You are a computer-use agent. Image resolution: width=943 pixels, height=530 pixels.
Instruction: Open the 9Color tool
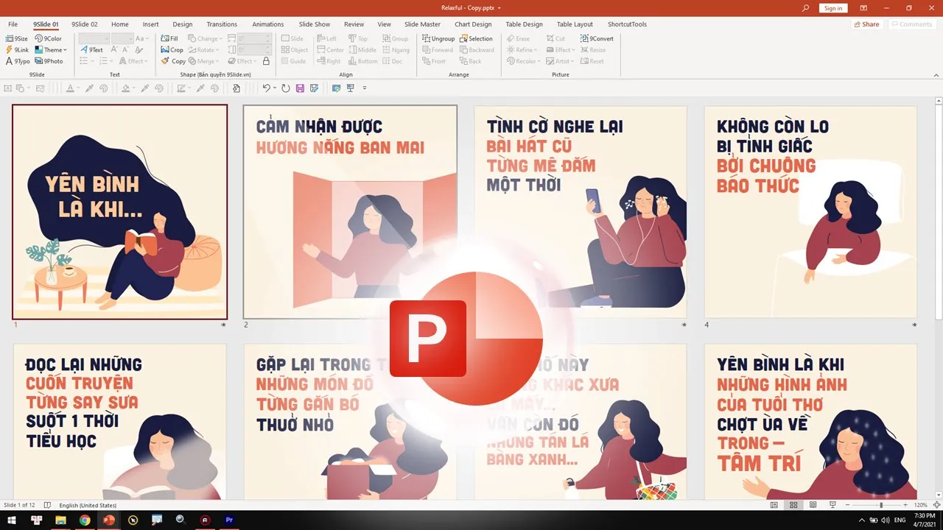[x=49, y=38]
